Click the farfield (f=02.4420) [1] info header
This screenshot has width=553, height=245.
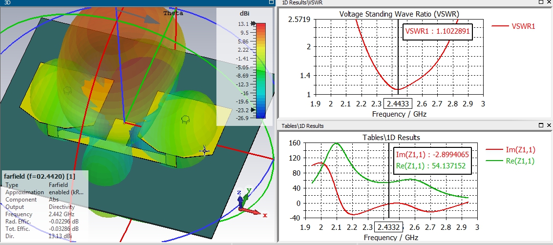(39, 176)
